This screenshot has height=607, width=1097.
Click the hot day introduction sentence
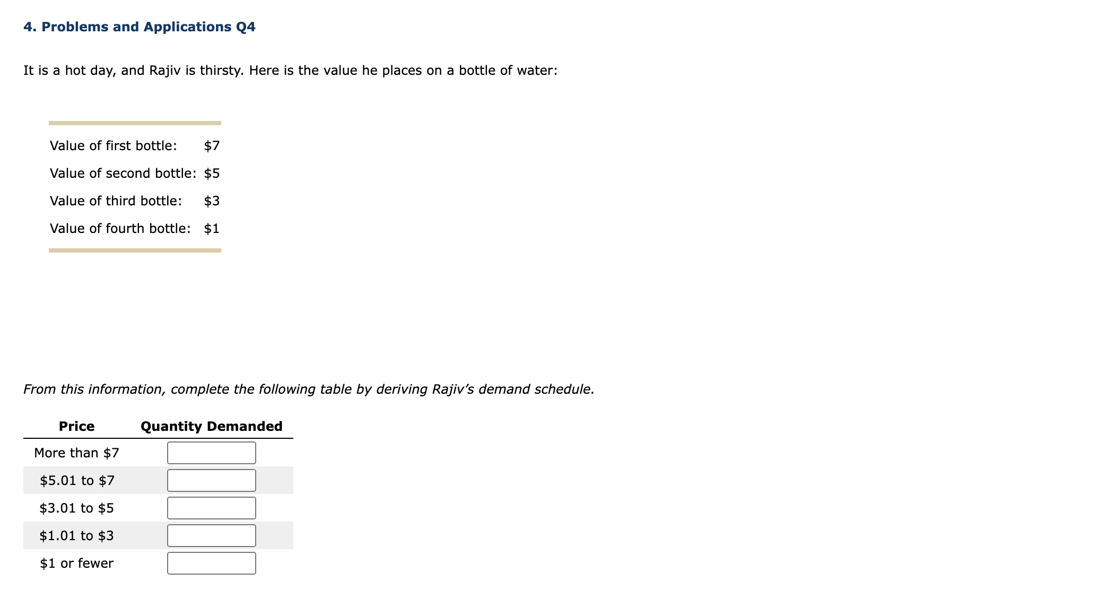(x=291, y=70)
